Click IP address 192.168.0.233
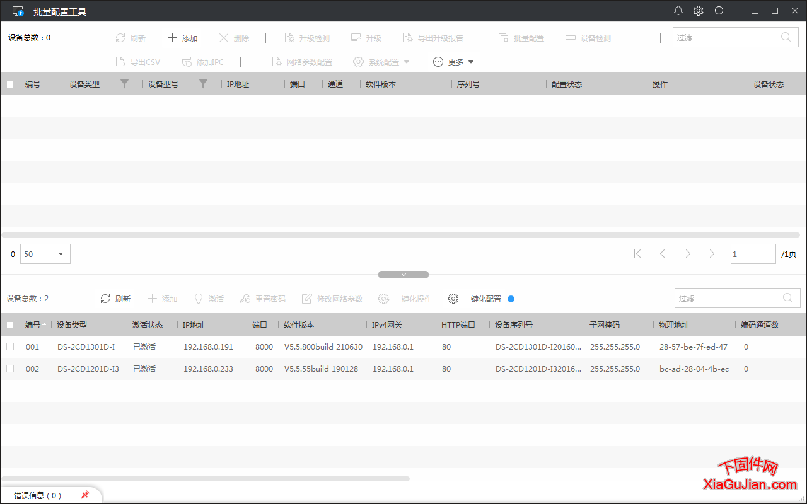Screen dimensions: 807x504 (x=208, y=369)
